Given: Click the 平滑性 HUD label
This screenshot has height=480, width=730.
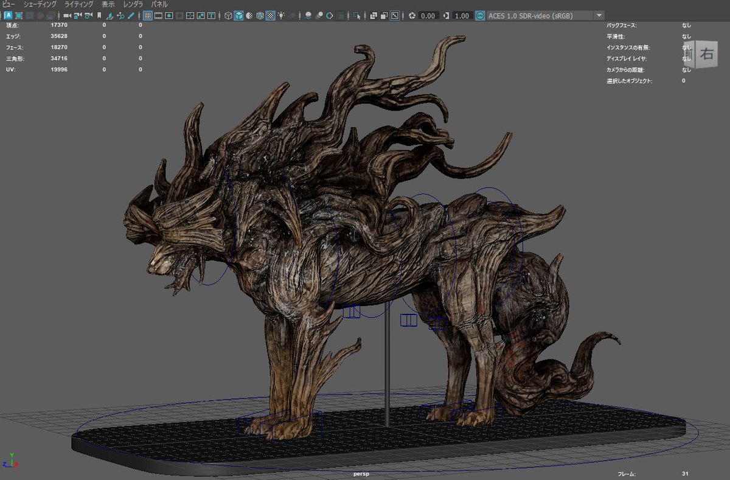Looking at the screenshot, I should [x=617, y=36].
